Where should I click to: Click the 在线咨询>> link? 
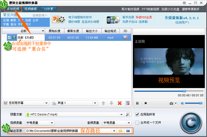coord(40,15)
